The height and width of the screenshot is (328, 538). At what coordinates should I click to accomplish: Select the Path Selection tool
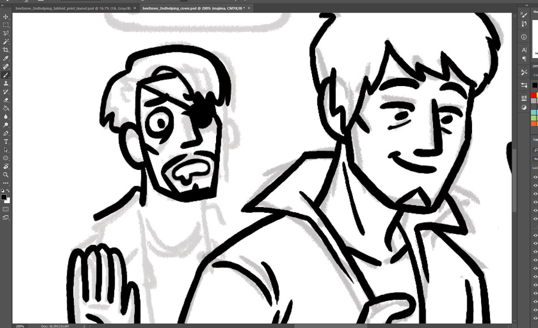click(x=6, y=150)
